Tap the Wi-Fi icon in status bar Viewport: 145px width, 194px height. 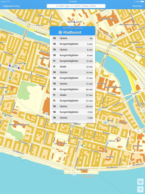coord(8,2)
